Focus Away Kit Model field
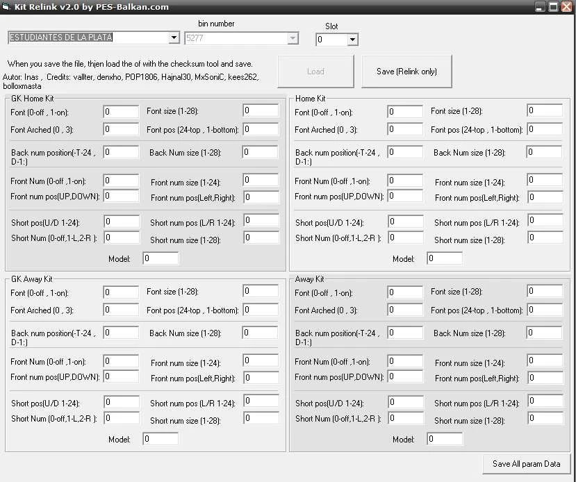Image resolution: width=576 pixels, height=482 pixels. [x=445, y=439]
